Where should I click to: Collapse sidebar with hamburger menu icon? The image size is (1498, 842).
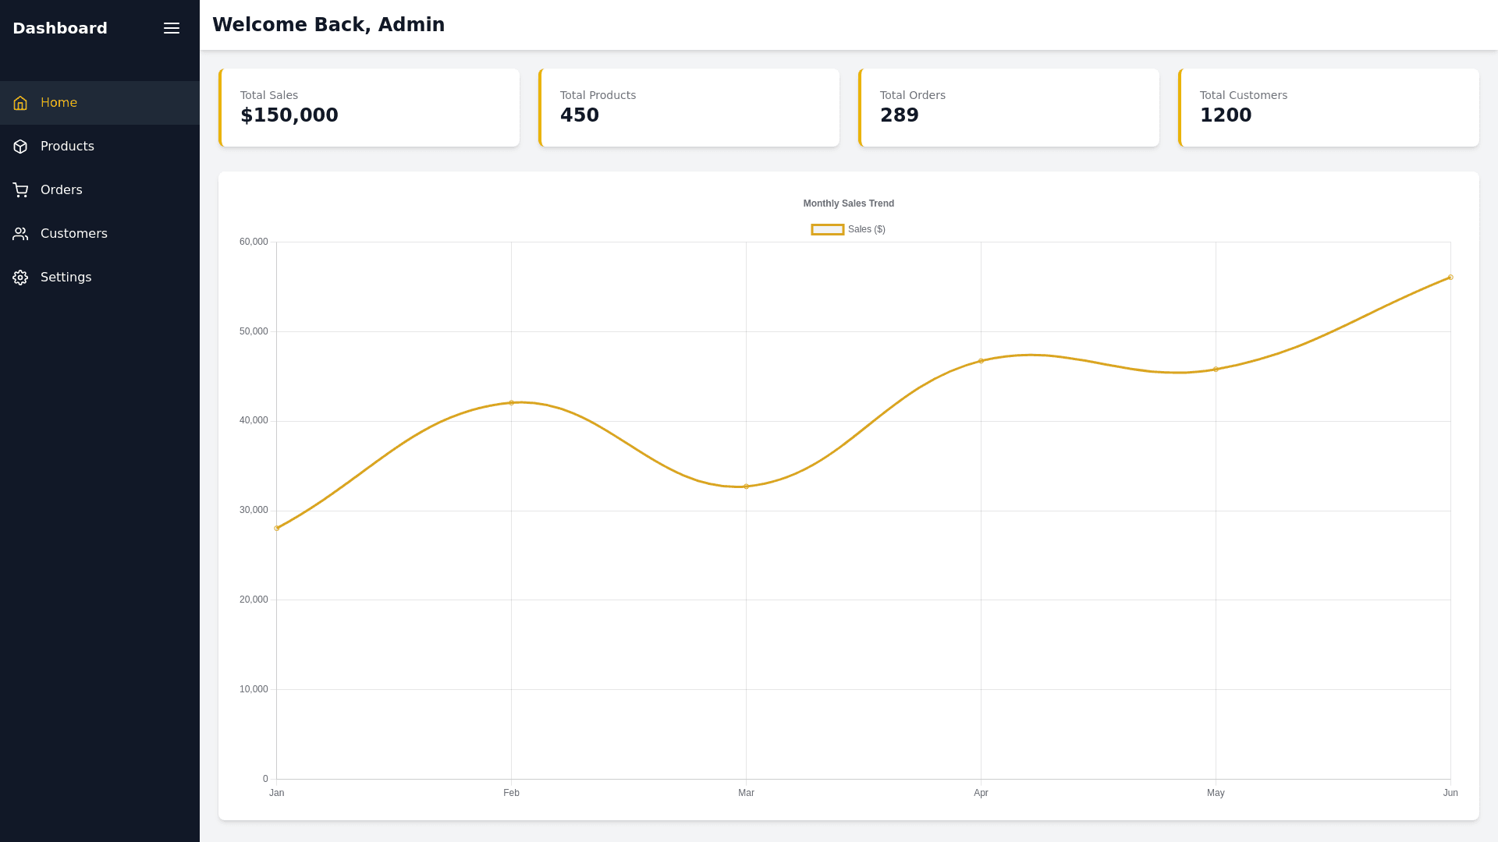pyautogui.click(x=172, y=28)
